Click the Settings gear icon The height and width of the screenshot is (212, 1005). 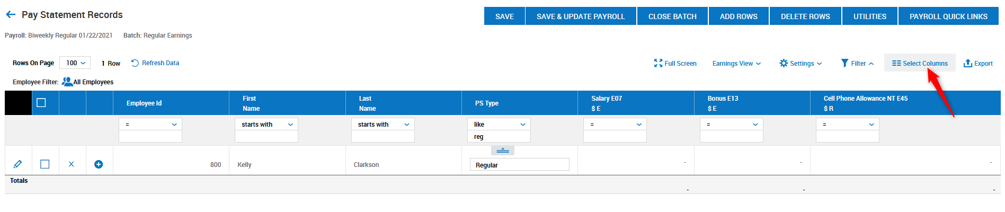pos(784,63)
